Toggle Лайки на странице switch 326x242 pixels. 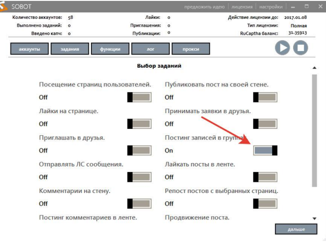point(139,124)
